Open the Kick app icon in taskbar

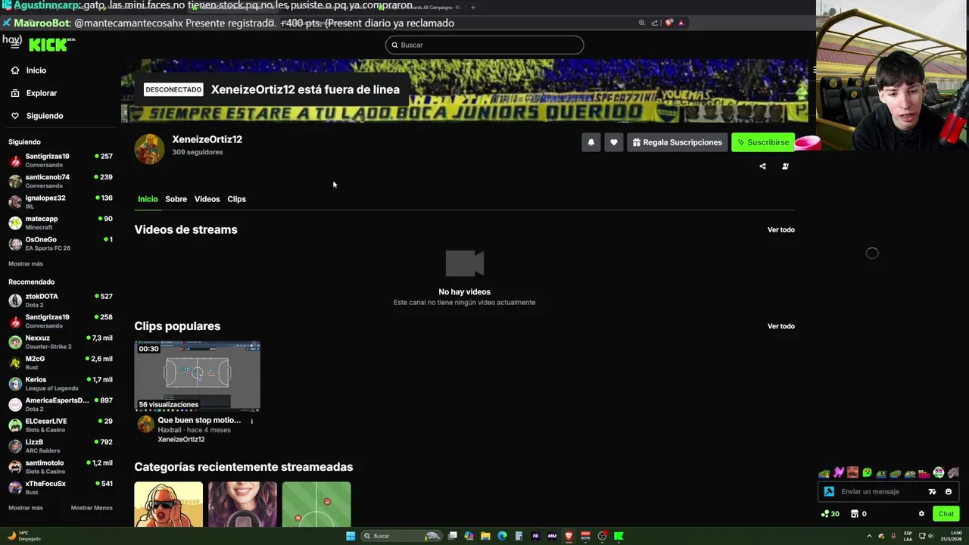tap(618, 536)
